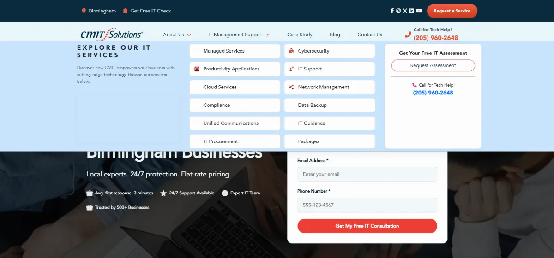The width and height of the screenshot is (554, 258).
Task: Open the Instagram social icon
Action: click(398, 11)
